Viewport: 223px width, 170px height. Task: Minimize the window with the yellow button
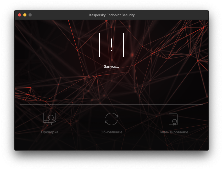click(x=25, y=15)
